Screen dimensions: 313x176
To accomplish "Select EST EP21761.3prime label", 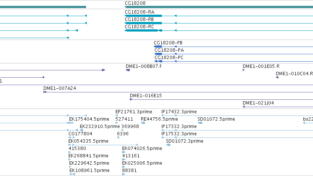I will point(134,112).
